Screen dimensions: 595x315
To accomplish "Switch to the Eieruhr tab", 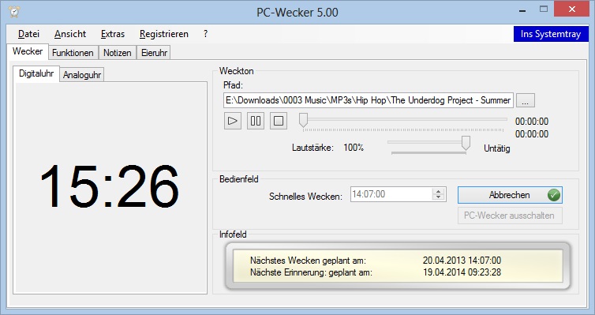I will click(154, 53).
